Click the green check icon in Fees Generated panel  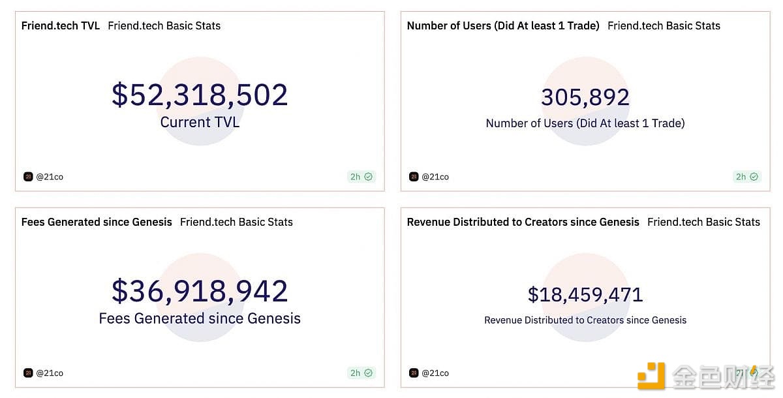(x=369, y=373)
